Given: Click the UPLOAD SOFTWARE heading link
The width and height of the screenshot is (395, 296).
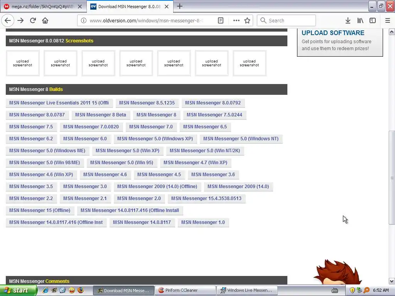Looking at the screenshot, I should point(333,33).
